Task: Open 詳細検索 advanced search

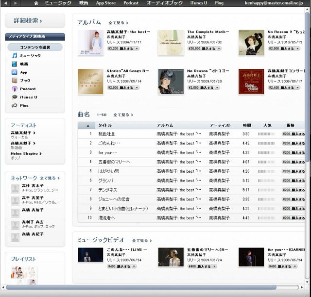Action: pos(35,20)
